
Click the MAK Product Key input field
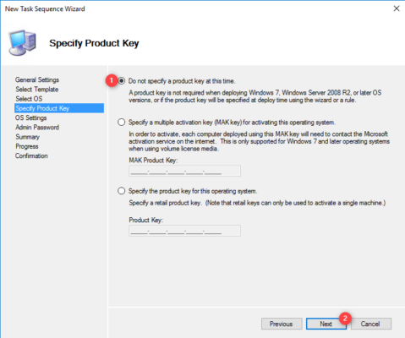click(x=184, y=171)
